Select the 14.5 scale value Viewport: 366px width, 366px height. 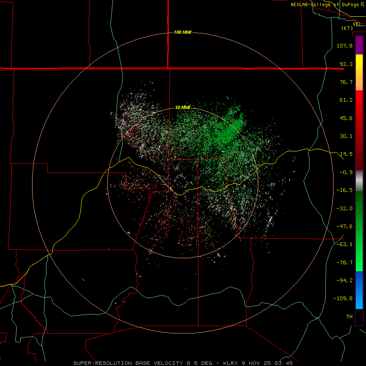[x=346, y=154]
